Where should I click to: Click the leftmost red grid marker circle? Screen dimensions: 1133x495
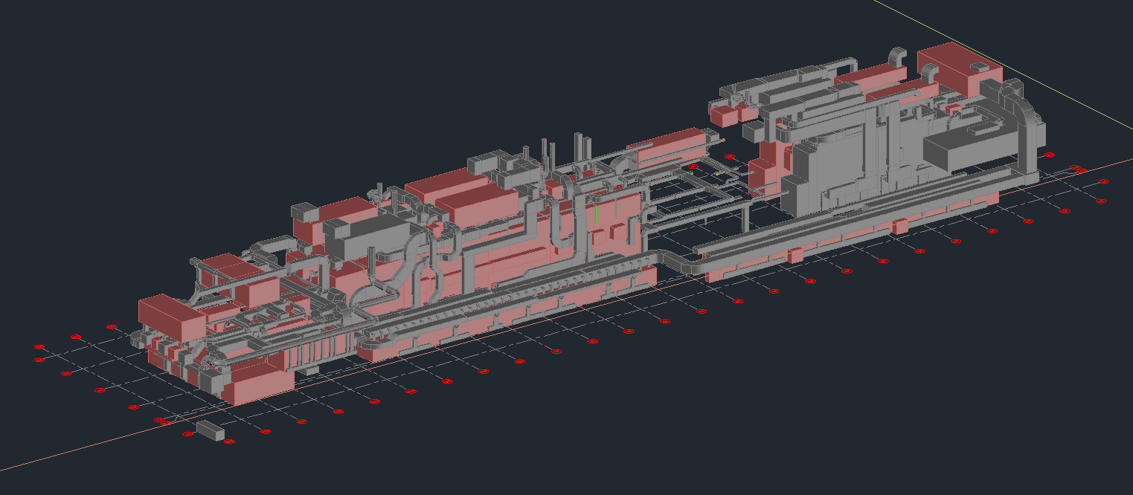pyautogui.click(x=39, y=347)
